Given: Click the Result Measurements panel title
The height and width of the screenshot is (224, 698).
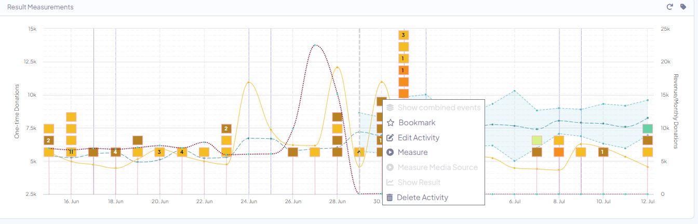Looking at the screenshot, I should click(x=40, y=7).
